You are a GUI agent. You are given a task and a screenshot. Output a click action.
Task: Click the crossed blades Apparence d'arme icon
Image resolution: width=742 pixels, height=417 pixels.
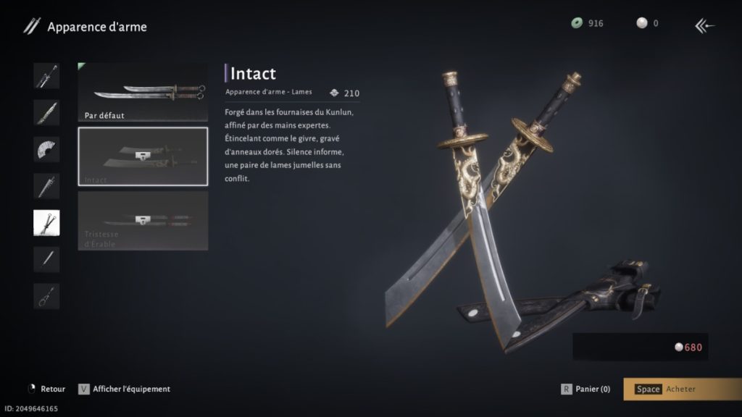click(32, 26)
